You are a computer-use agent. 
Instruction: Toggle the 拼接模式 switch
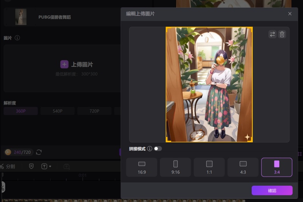pos(158,149)
